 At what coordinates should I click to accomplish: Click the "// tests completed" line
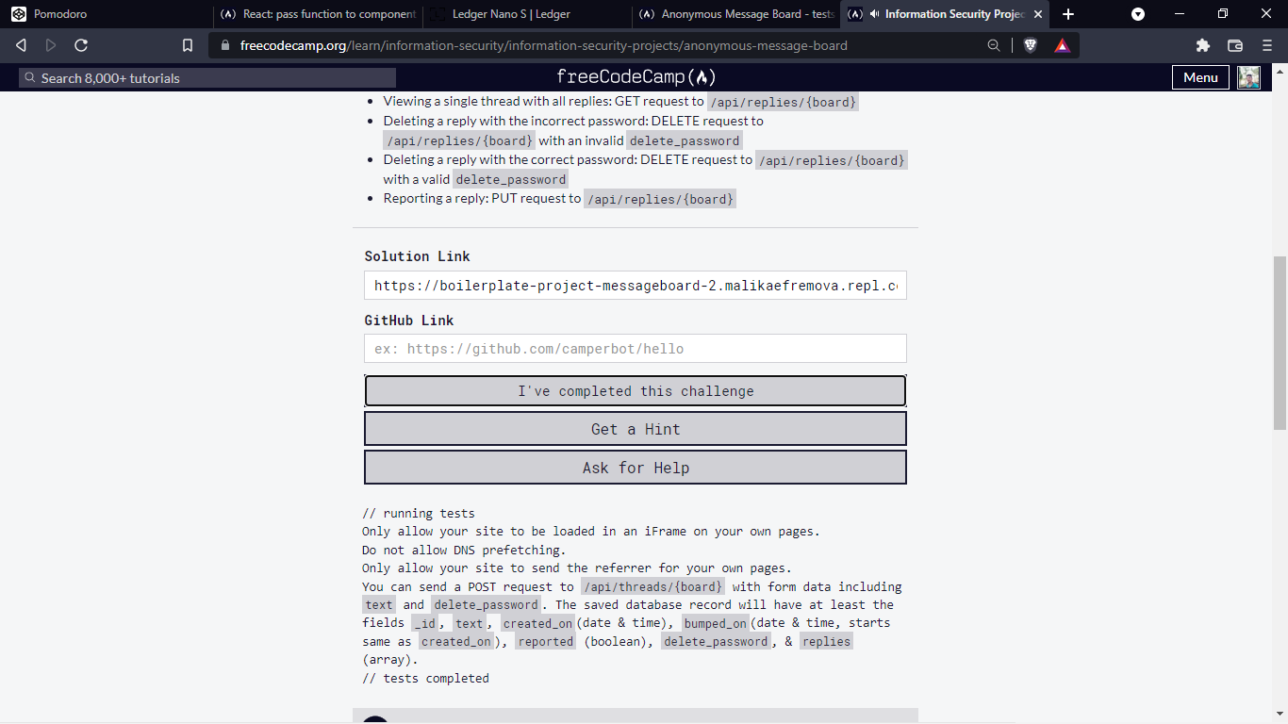[x=425, y=678]
